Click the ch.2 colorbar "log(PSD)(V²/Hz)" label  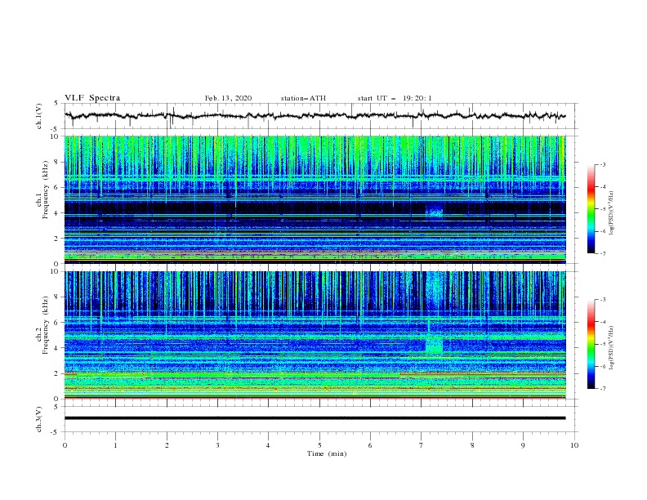tap(613, 347)
